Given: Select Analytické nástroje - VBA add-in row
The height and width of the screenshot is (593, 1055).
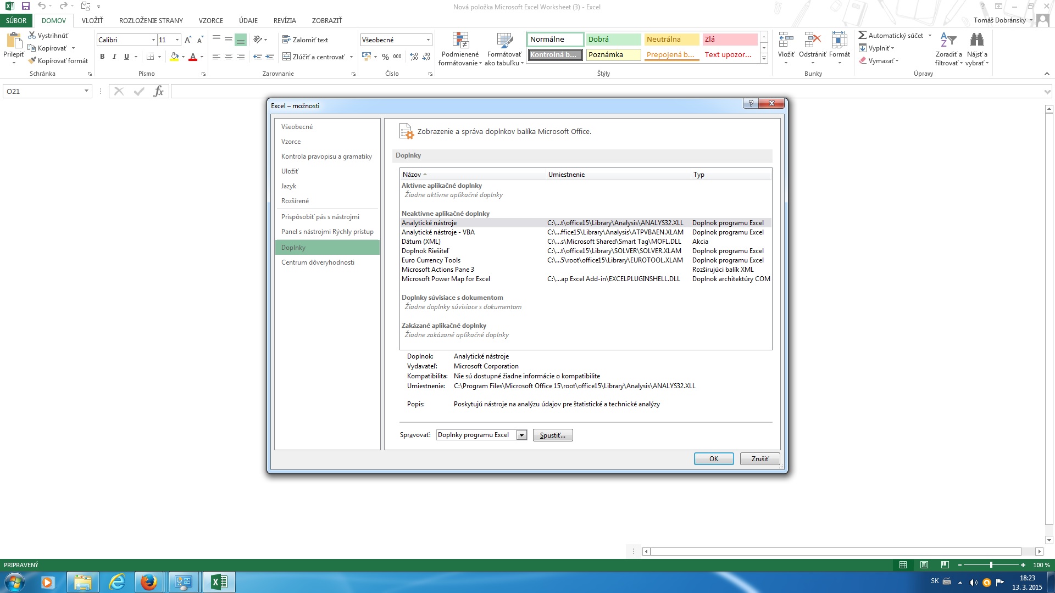Looking at the screenshot, I should (x=586, y=232).
